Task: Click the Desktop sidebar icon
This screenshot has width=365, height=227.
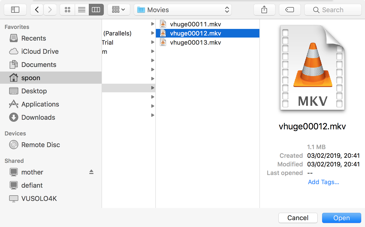Action: [x=14, y=91]
